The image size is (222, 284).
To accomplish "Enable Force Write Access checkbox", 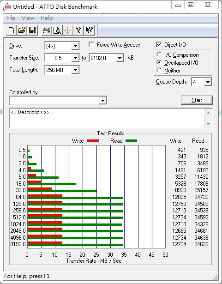I will (x=91, y=44).
